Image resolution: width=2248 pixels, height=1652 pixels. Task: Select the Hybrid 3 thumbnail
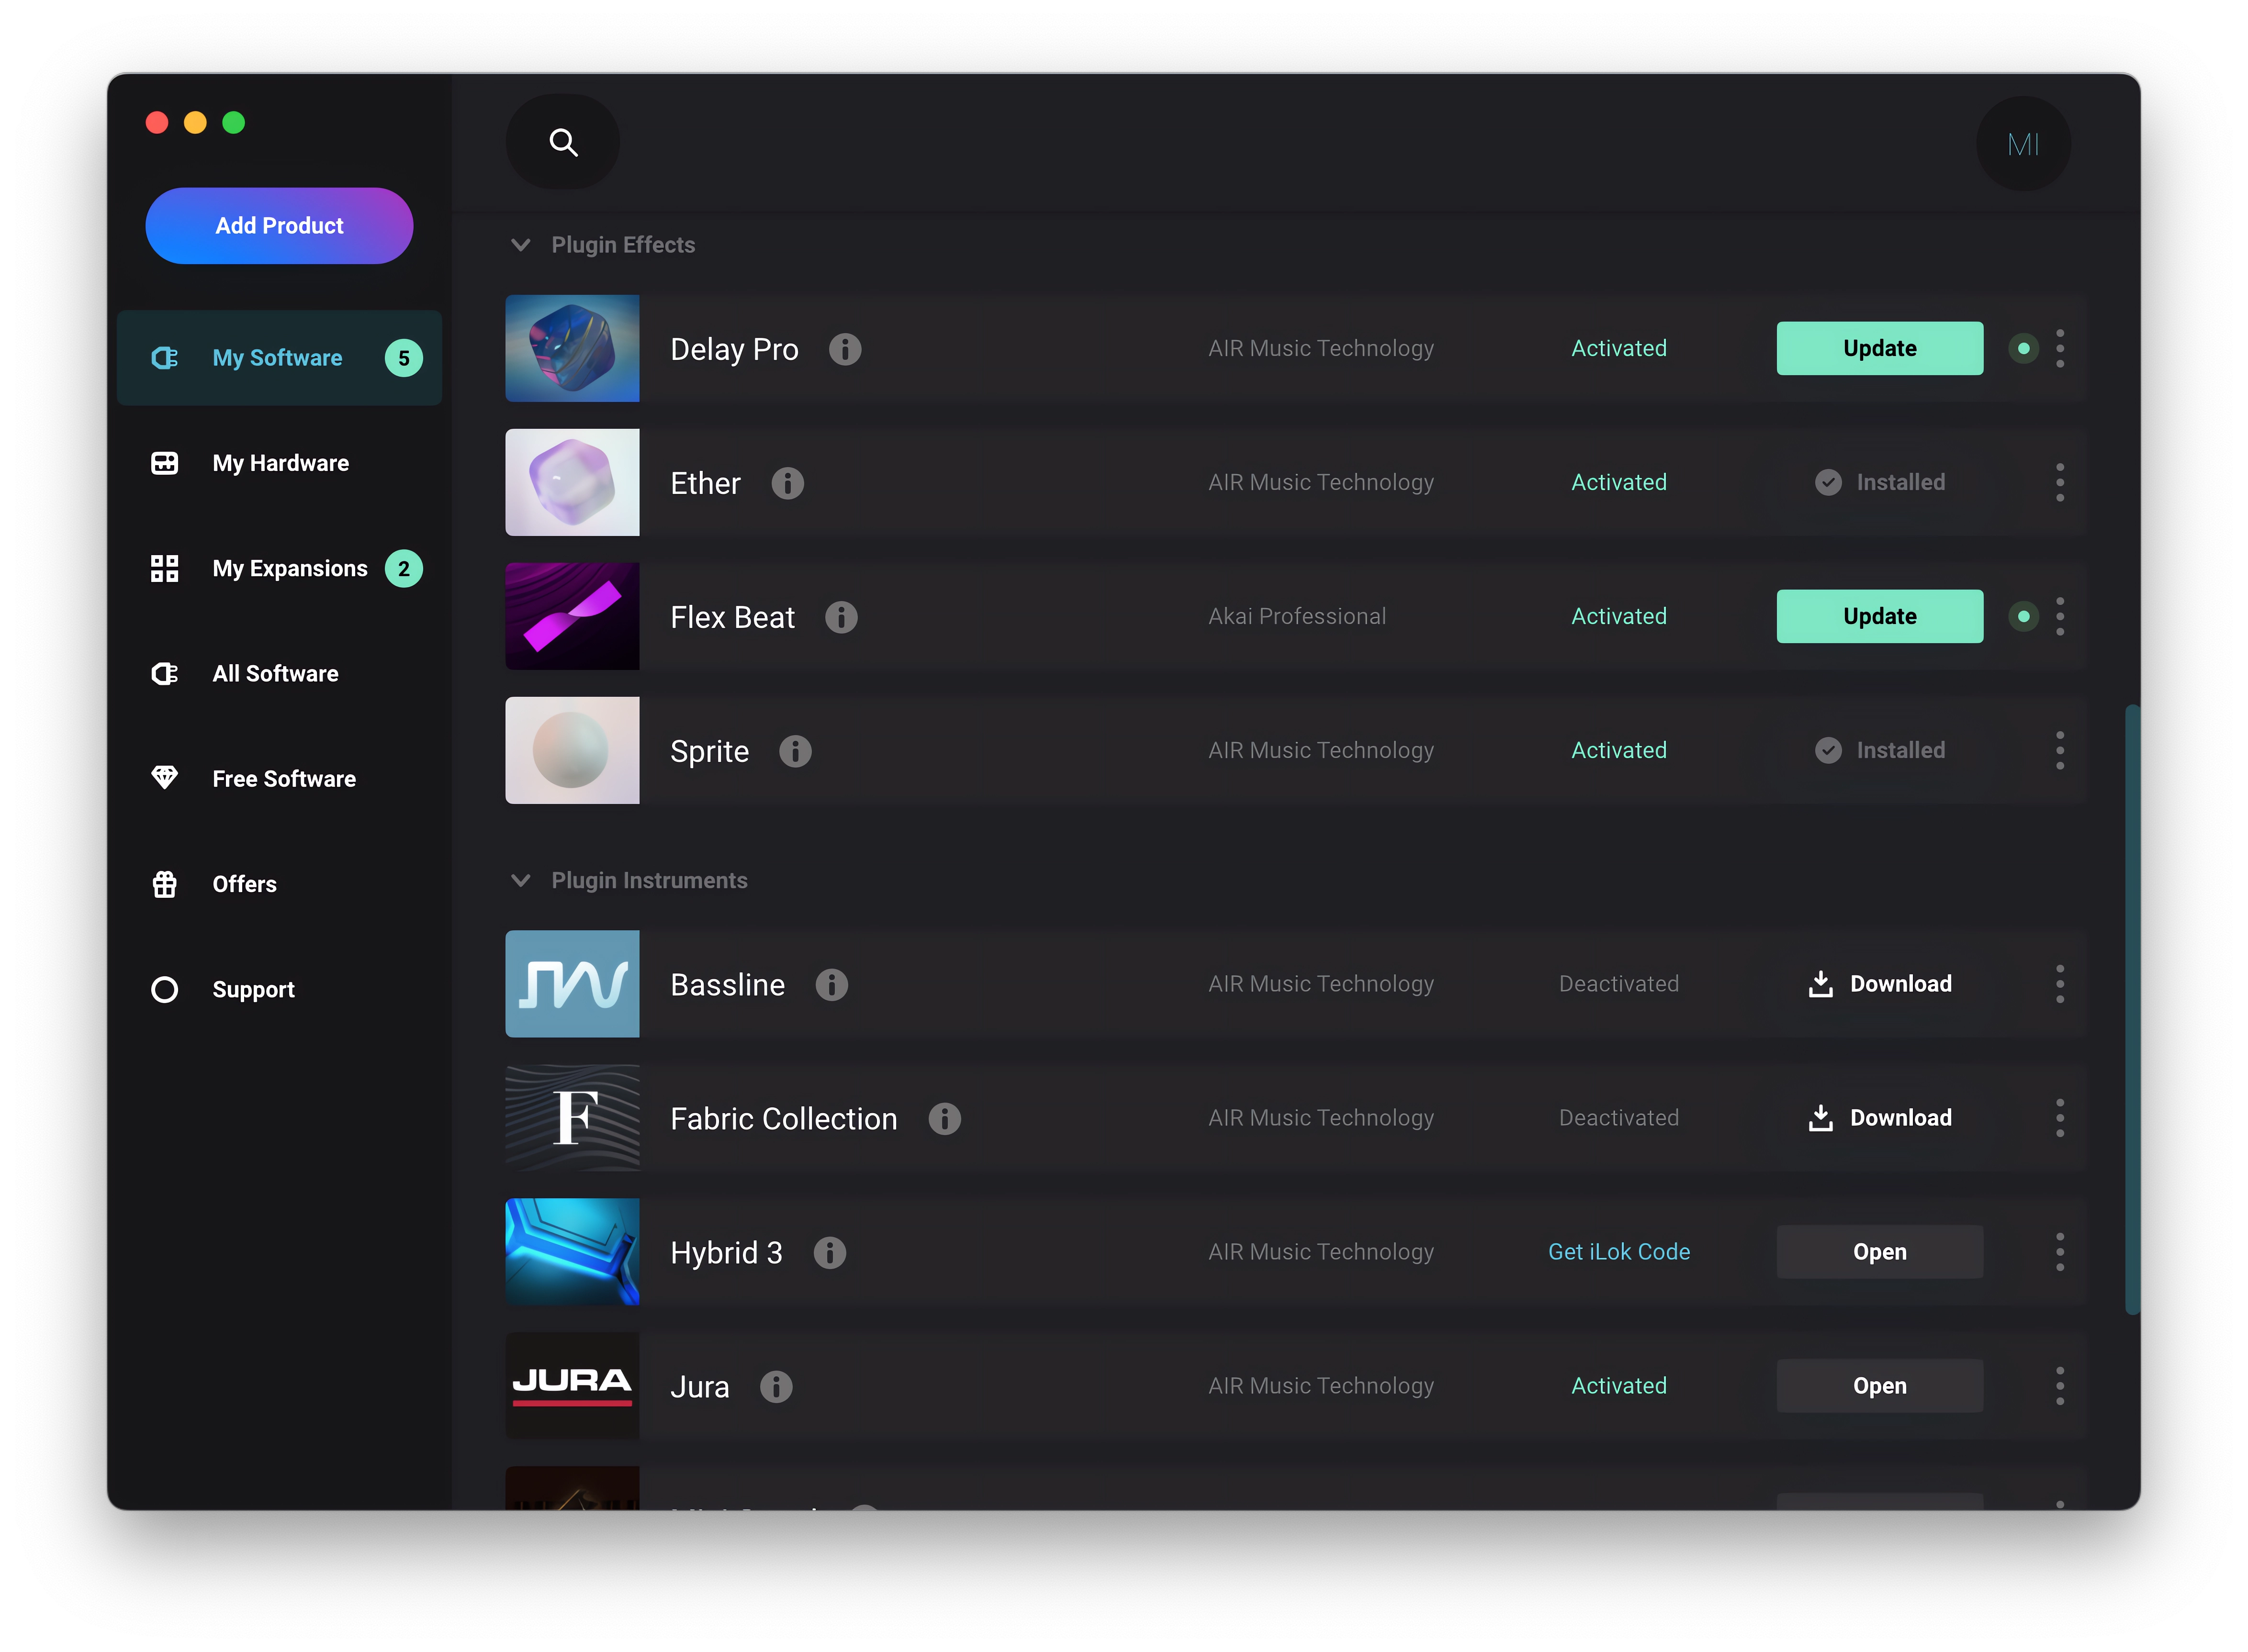pyautogui.click(x=572, y=1253)
